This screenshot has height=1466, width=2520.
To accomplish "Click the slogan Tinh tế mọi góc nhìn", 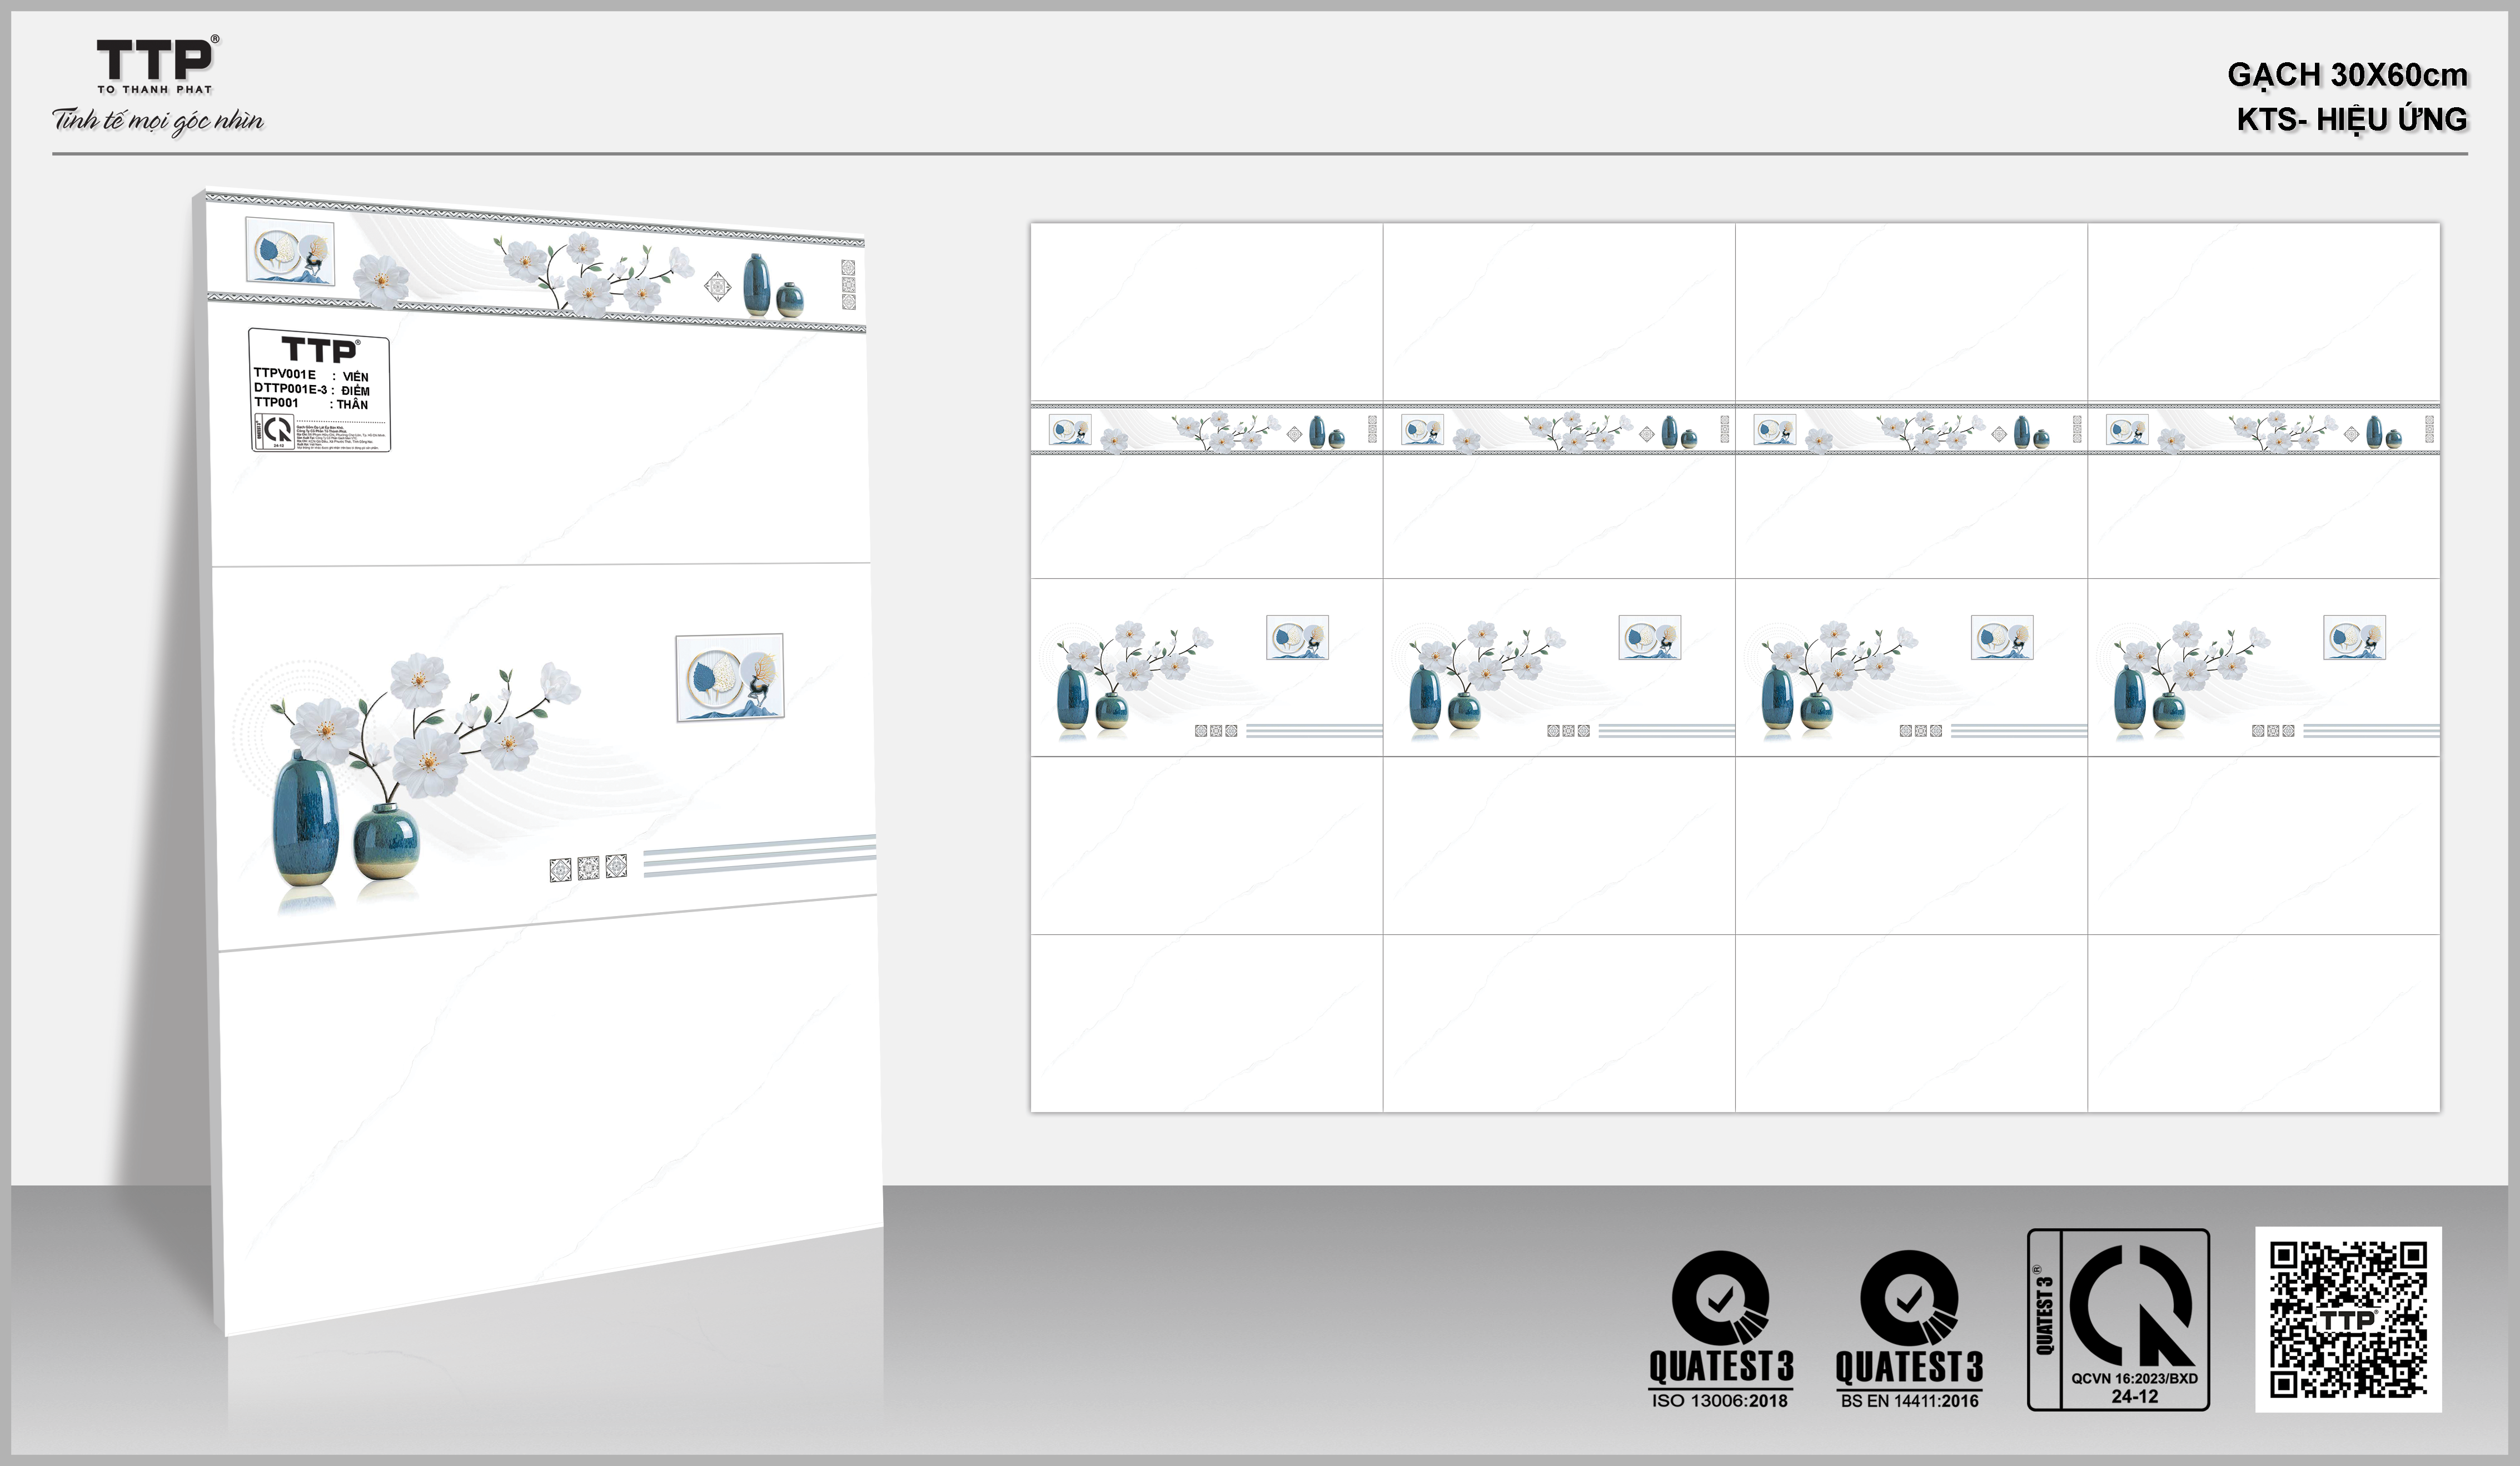I will click(x=158, y=121).
